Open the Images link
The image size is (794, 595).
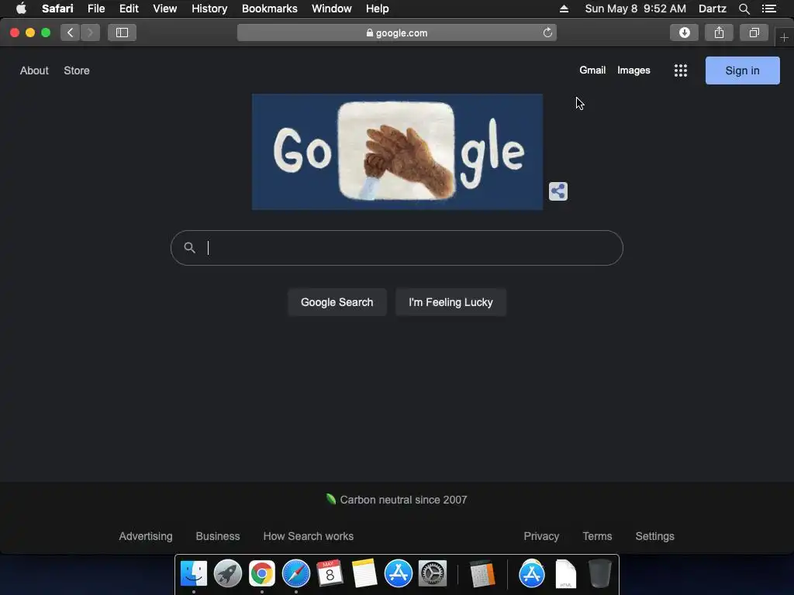point(633,71)
